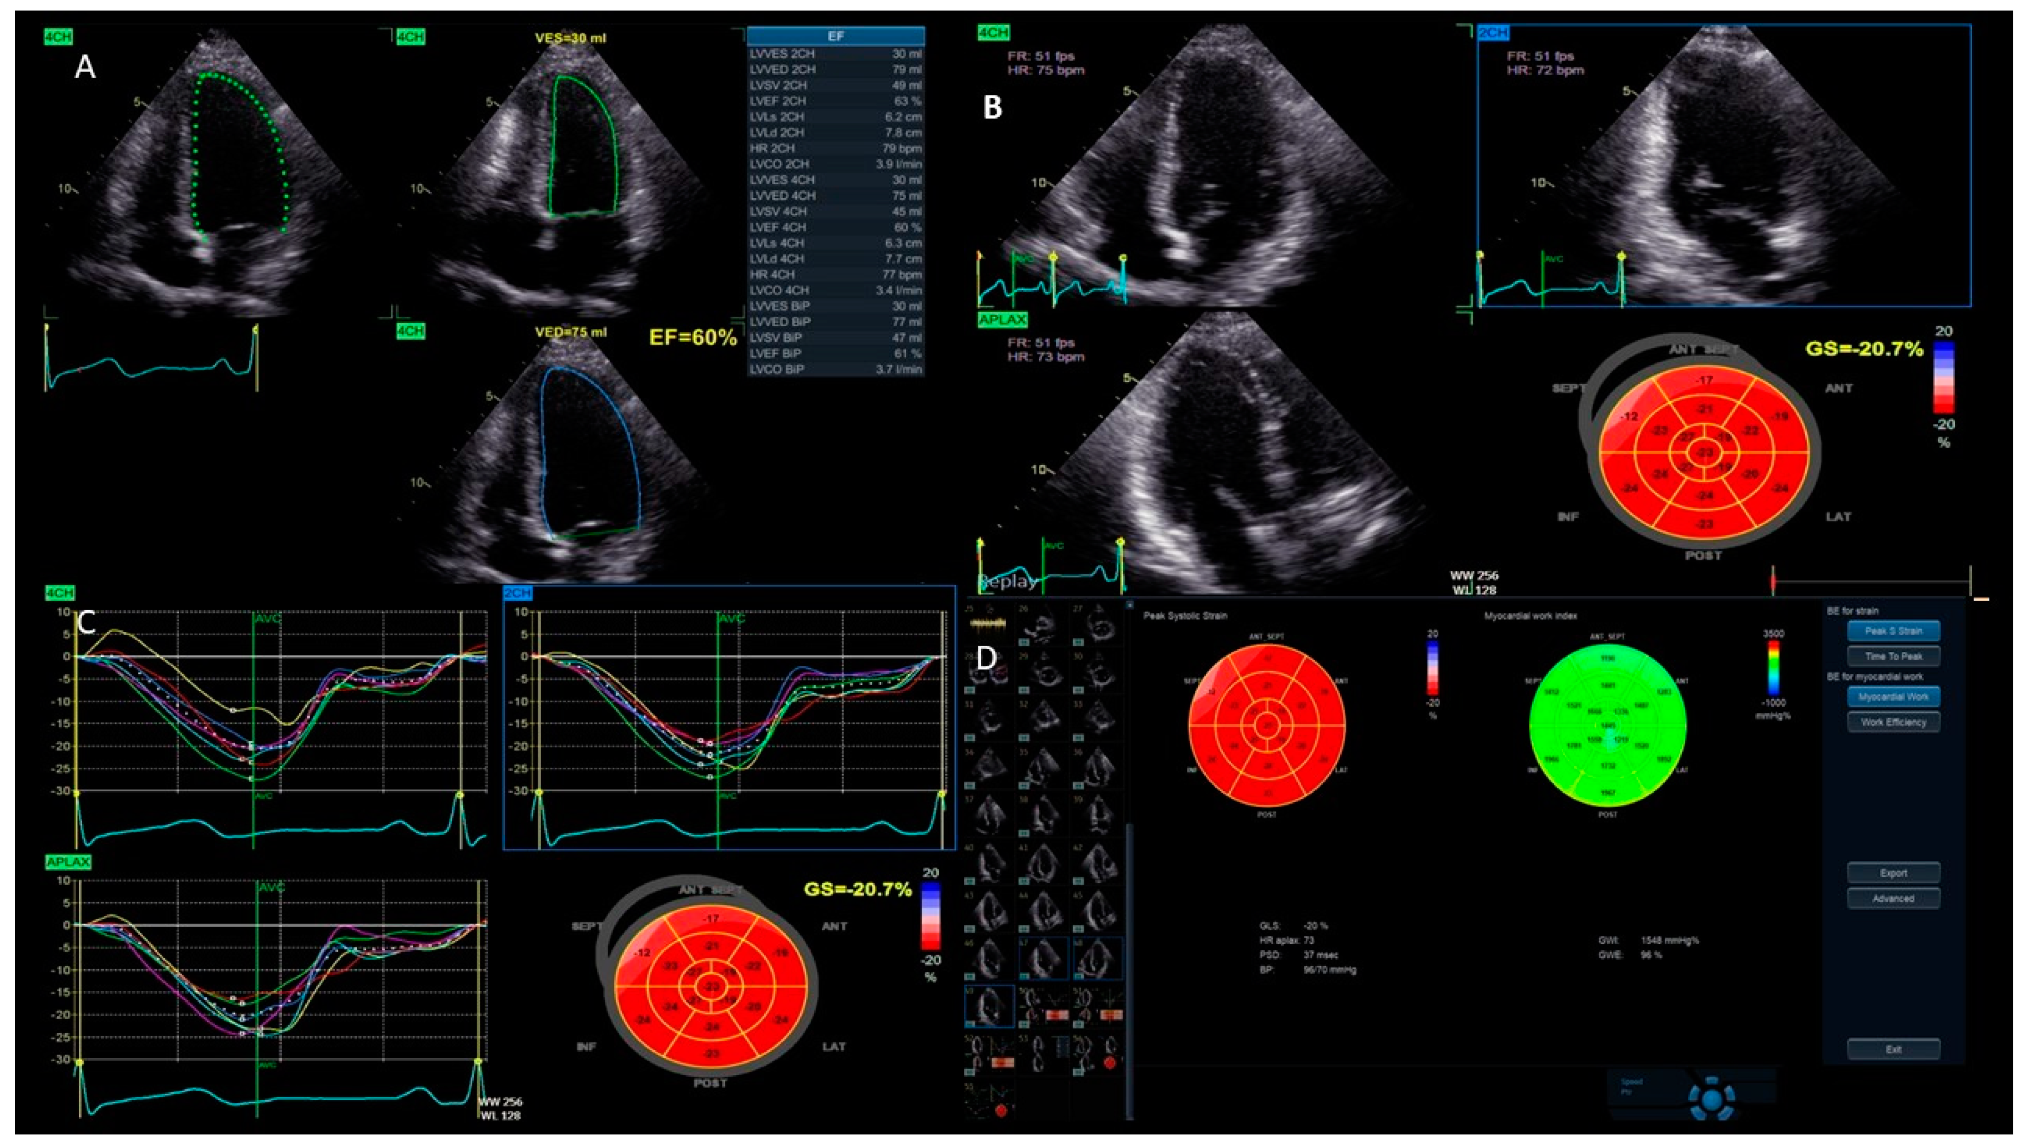The height and width of the screenshot is (1145, 2031).
Task: Click the blue trackball control icon
Action: point(1712,1100)
